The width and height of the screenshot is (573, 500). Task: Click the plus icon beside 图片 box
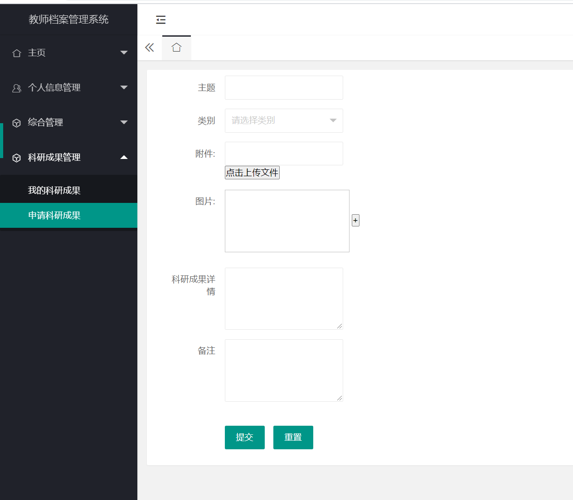[355, 220]
